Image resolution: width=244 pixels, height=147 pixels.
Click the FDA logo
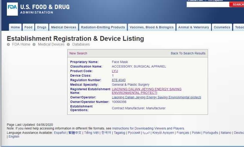pos(12,9)
